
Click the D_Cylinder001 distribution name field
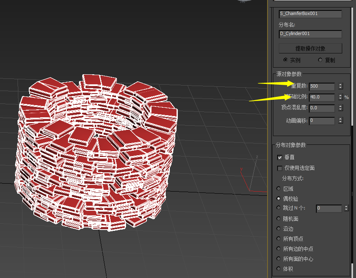click(310, 34)
